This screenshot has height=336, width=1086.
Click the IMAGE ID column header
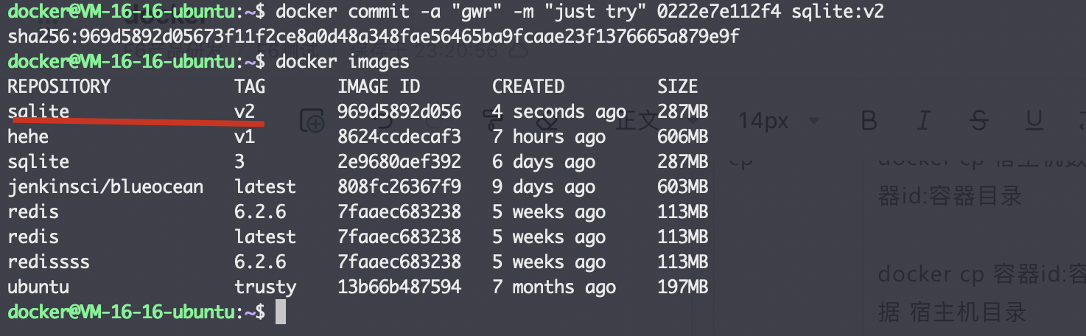coord(379,87)
